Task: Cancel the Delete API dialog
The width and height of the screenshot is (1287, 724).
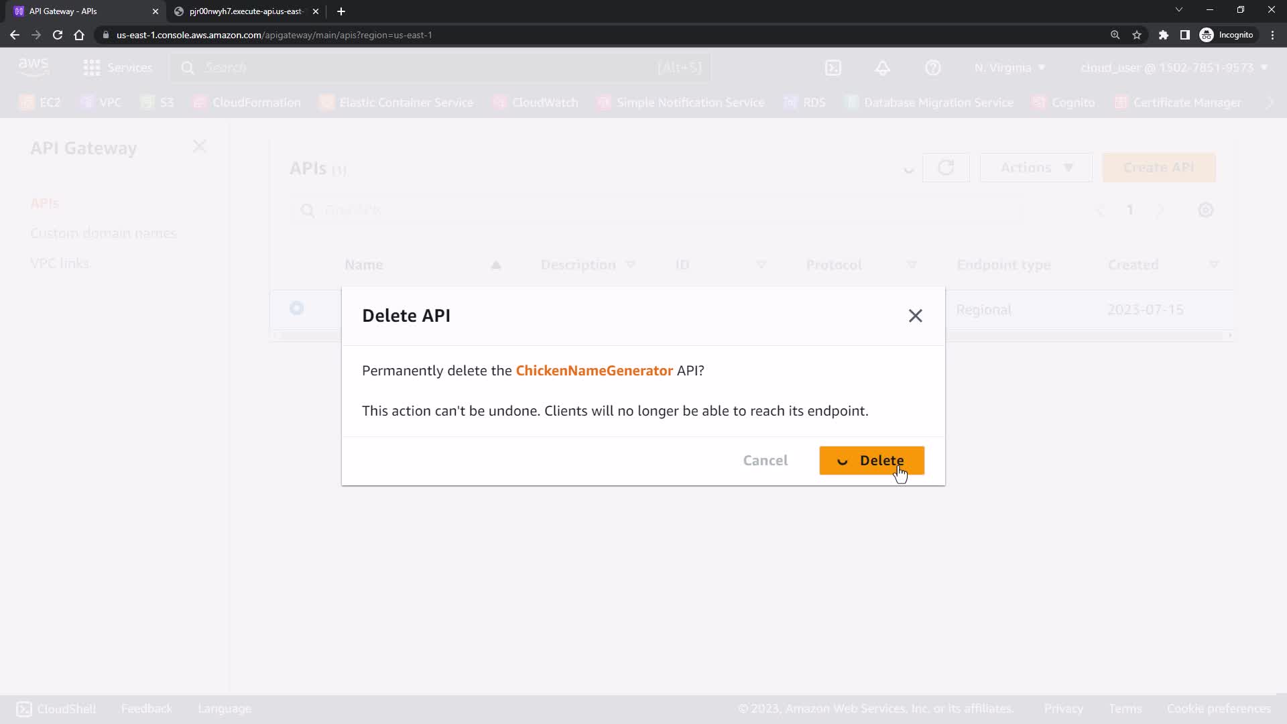Action: click(765, 461)
